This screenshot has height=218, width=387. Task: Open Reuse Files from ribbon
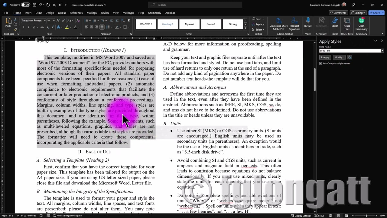point(347,24)
